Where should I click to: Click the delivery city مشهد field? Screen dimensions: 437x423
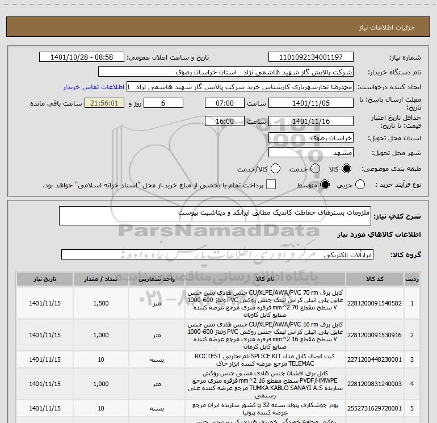[x=310, y=153]
